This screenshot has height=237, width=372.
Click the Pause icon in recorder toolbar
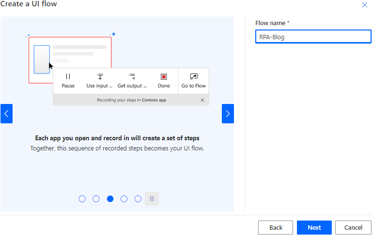(x=68, y=76)
